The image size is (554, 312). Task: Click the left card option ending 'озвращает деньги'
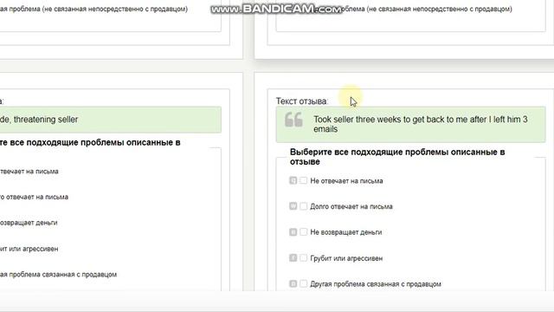(x=29, y=223)
